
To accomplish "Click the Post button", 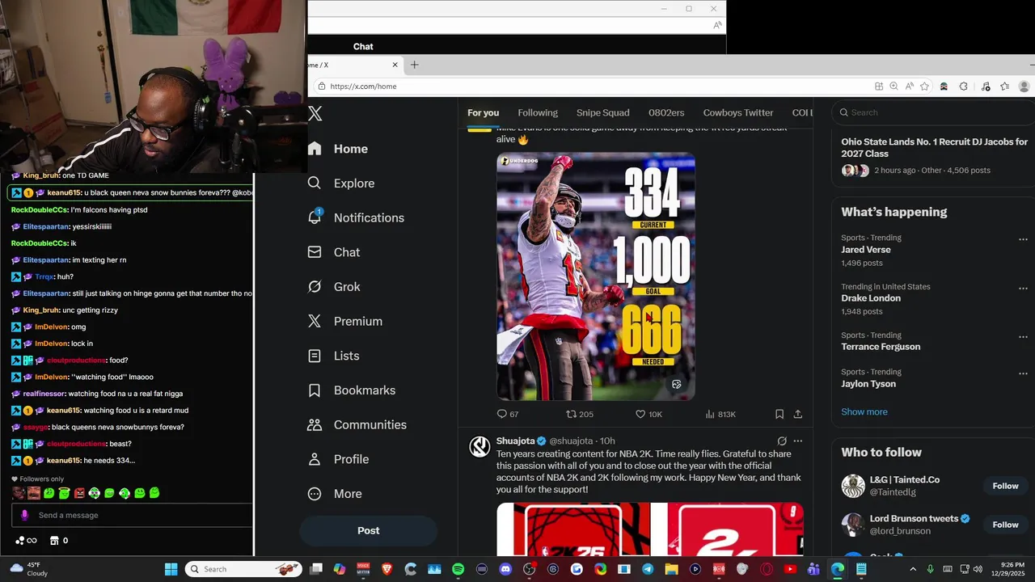I will 368,530.
